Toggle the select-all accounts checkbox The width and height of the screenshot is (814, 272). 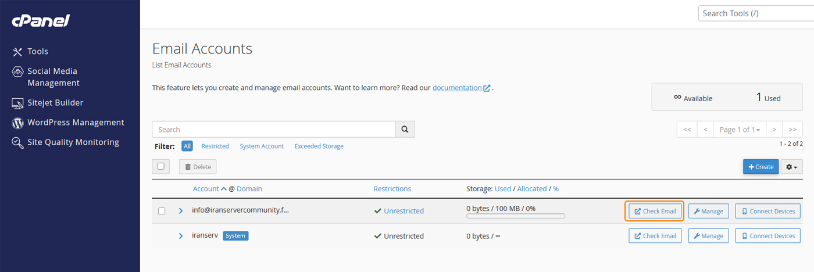pyautogui.click(x=161, y=166)
